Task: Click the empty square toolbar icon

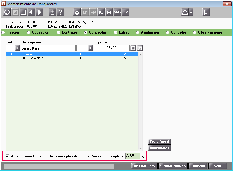Action: pos(23,12)
